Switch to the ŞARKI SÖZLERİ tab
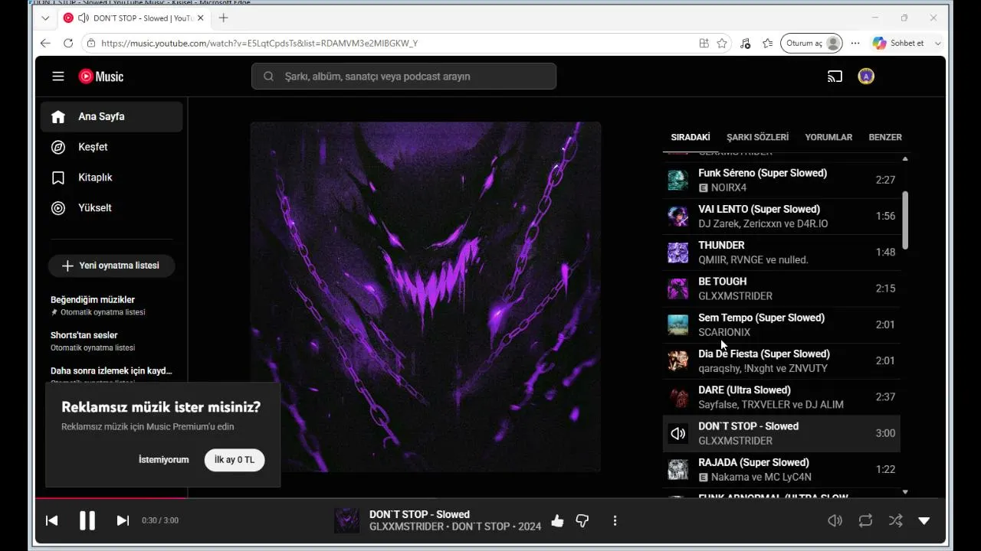This screenshot has height=551, width=981. pyautogui.click(x=757, y=137)
